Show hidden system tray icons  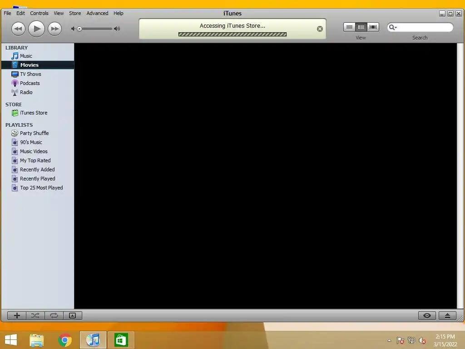389,340
